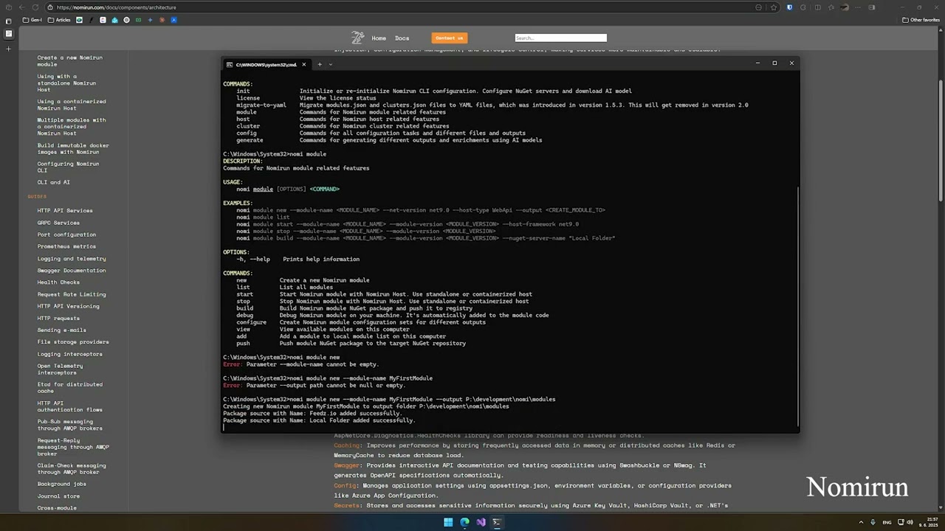This screenshot has width=945, height=531.
Task: Open 'File storage providers' guide
Action: click(73, 341)
